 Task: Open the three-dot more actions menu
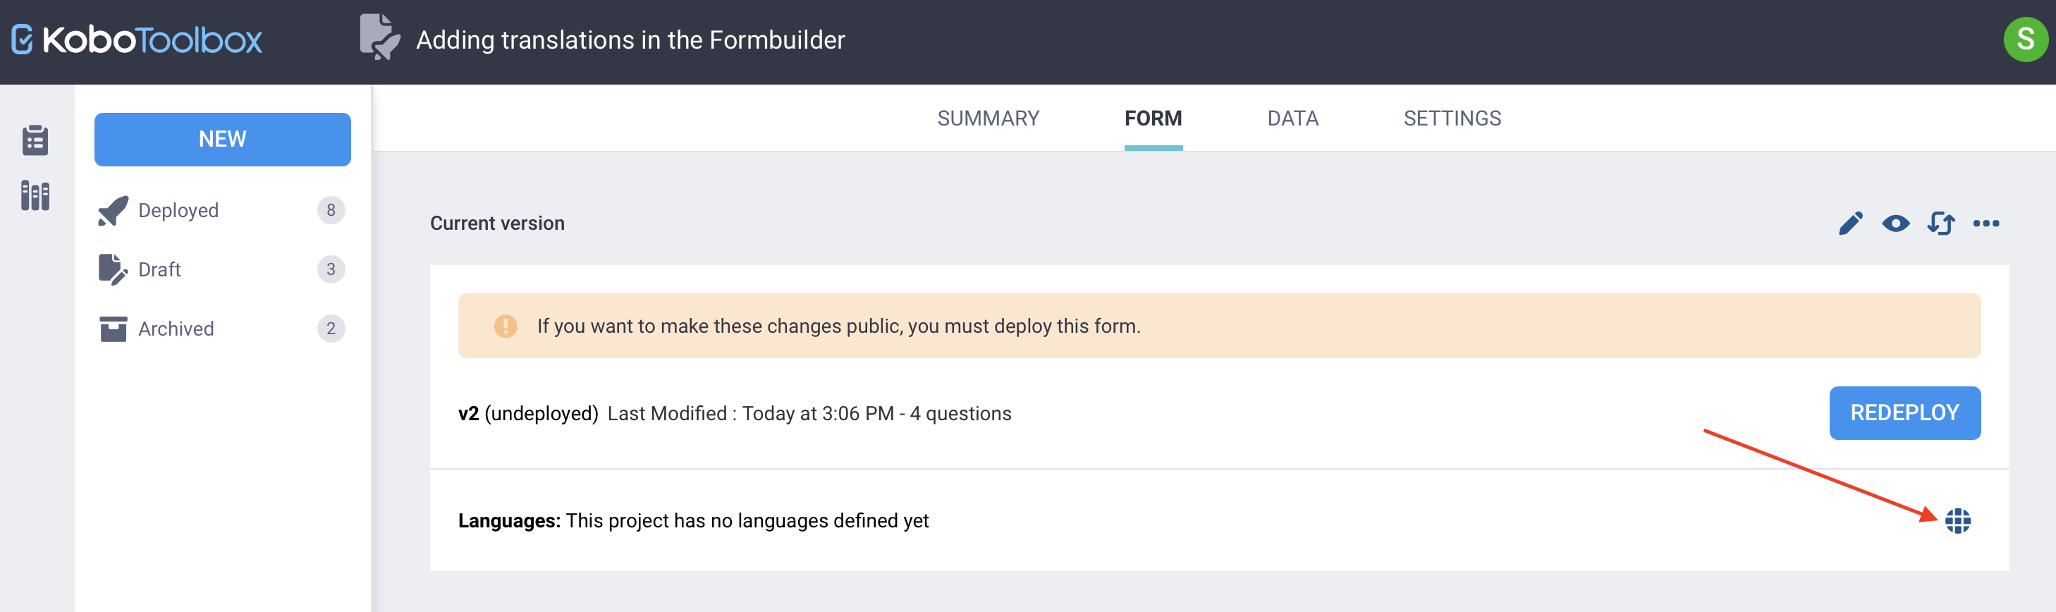click(x=1985, y=224)
